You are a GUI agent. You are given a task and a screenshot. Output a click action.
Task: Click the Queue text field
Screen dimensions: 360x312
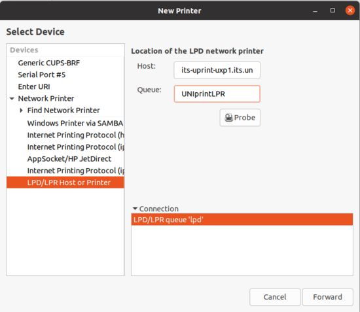217,94
